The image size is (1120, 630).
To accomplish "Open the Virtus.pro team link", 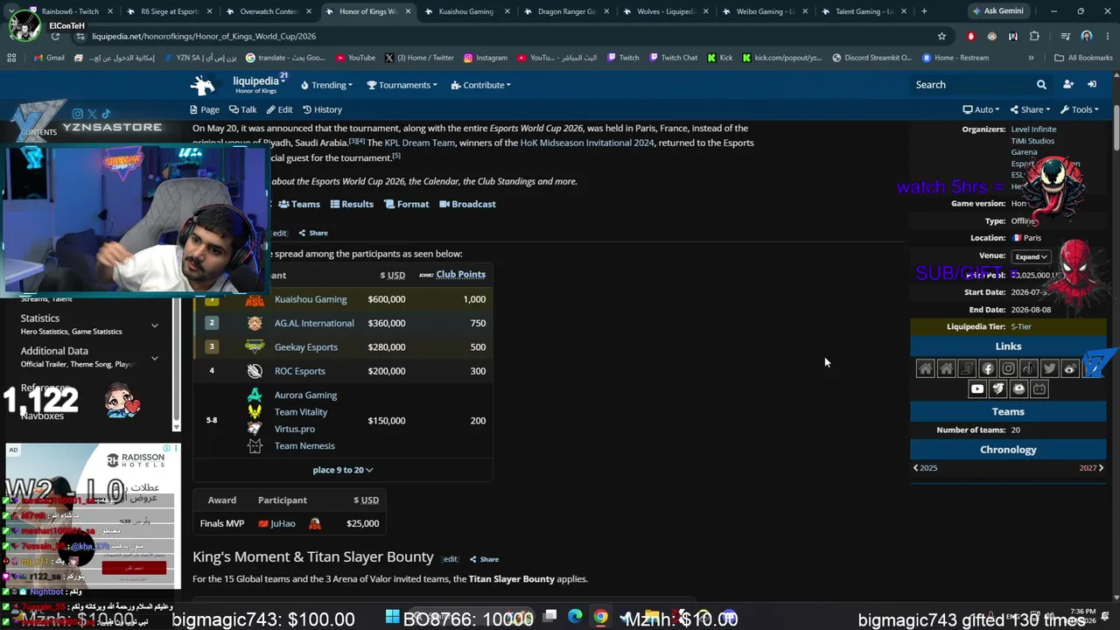I will tap(295, 429).
